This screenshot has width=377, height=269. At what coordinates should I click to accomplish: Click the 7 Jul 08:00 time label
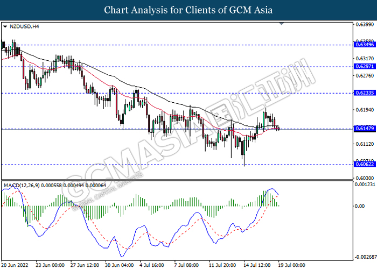click(x=186, y=265)
